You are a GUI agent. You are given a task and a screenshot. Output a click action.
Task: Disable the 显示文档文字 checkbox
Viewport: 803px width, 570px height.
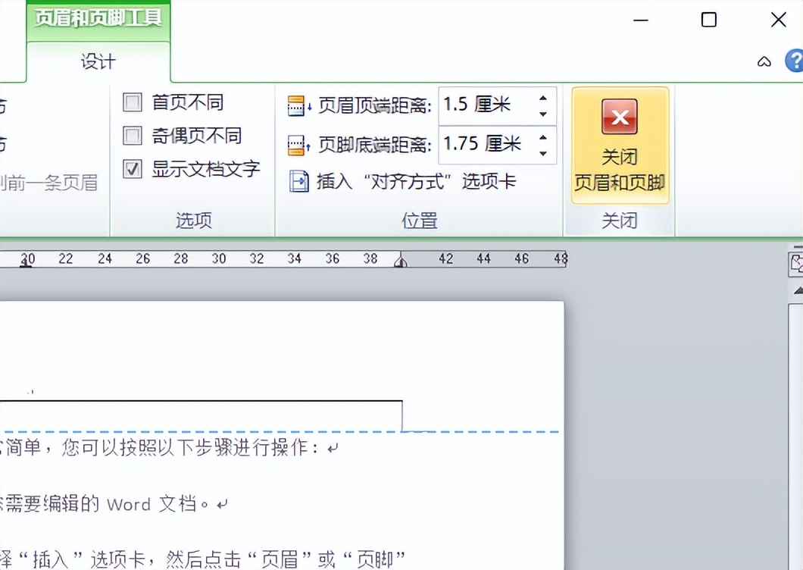(133, 169)
